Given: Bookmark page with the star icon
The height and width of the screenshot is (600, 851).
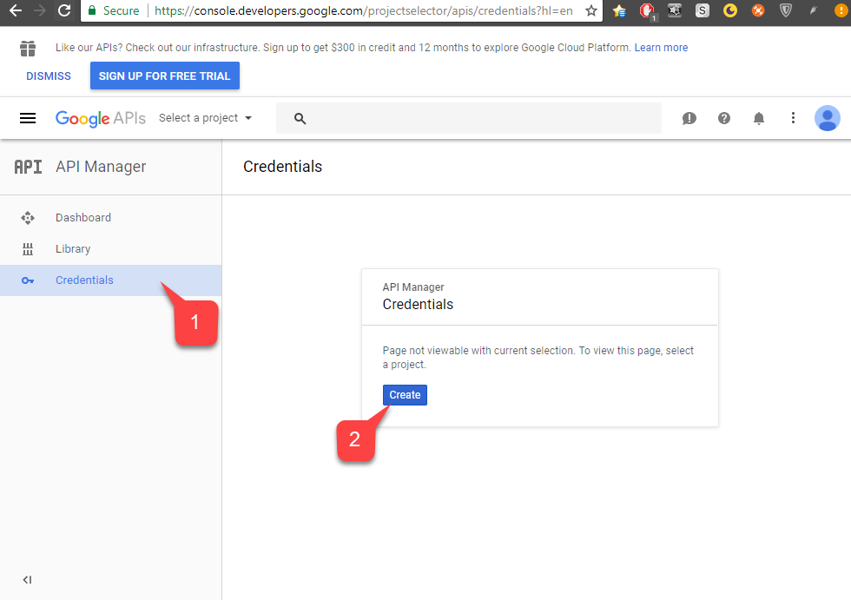Looking at the screenshot, I should [x=591, y=10].
